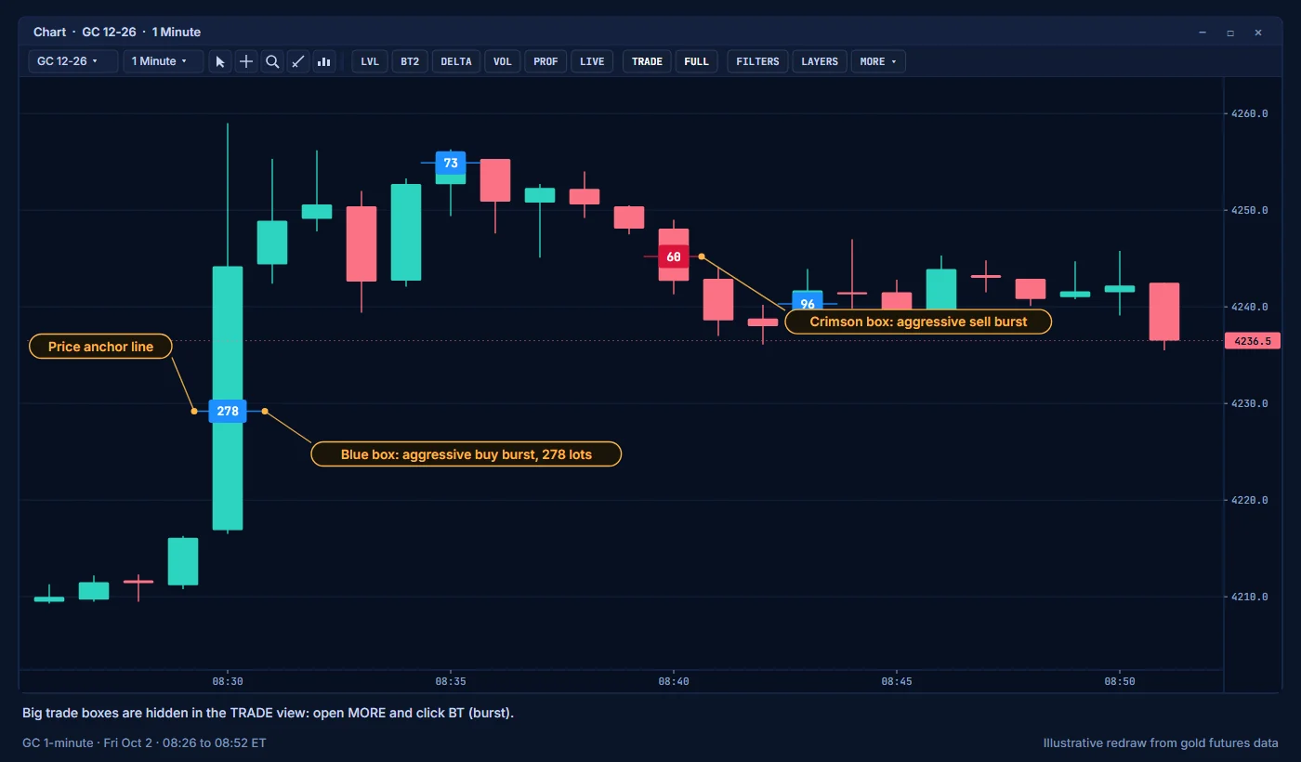Click the magnifier zoom tool
This screenshot has width=1301, height=762.
coord(272,61)
